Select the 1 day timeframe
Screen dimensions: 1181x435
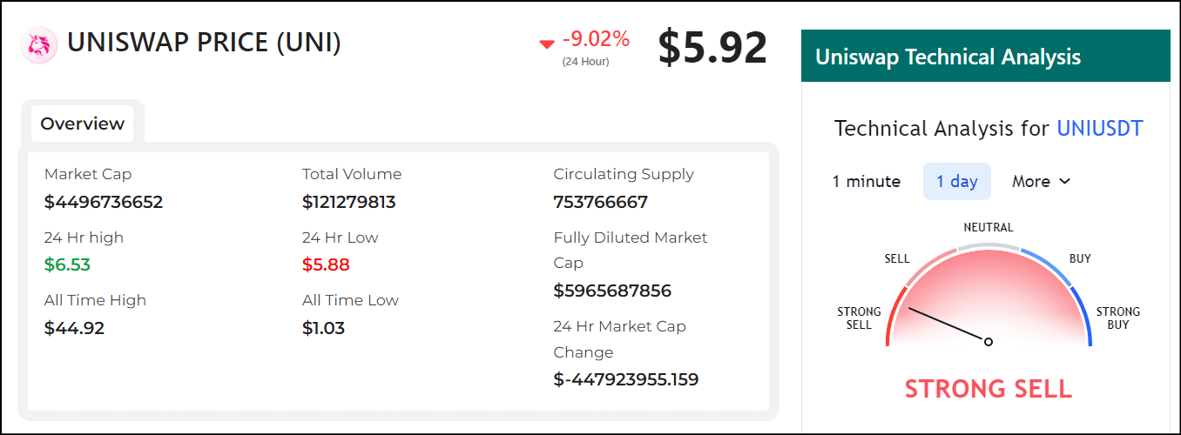coord(957,181)
